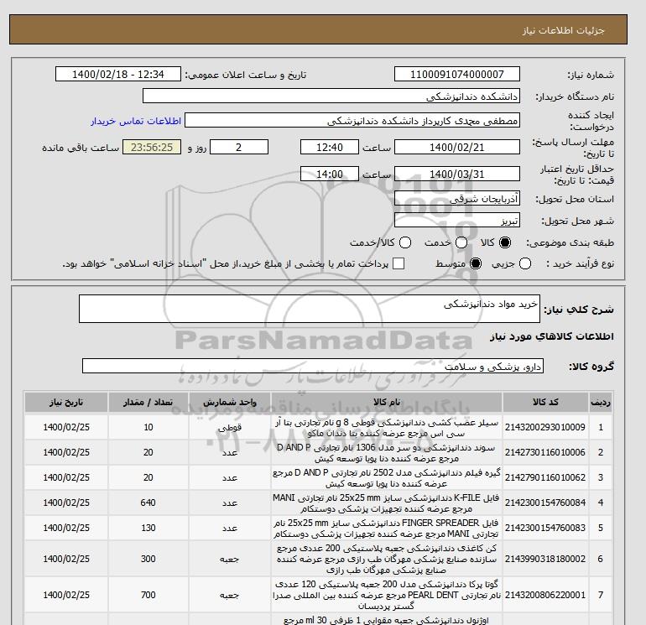Screen dimensions: 646x625
Task: Select the کالا radio button
Action: [505, 242]
